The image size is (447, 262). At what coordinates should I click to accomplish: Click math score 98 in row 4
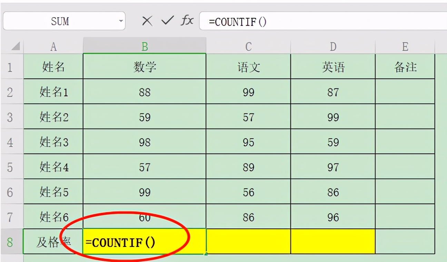(145, 142)
